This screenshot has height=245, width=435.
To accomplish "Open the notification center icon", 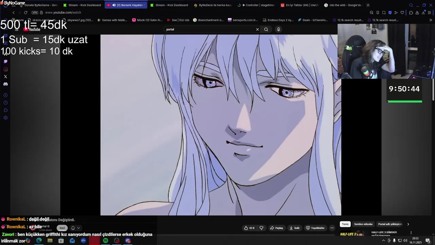I will click(x=428, y=241).
